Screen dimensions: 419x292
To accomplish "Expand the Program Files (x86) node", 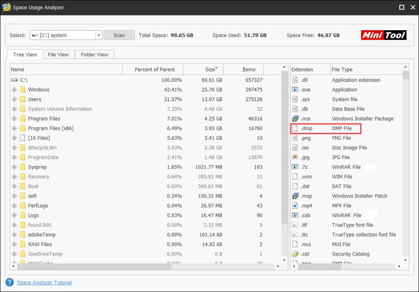I will pos(14,128).
